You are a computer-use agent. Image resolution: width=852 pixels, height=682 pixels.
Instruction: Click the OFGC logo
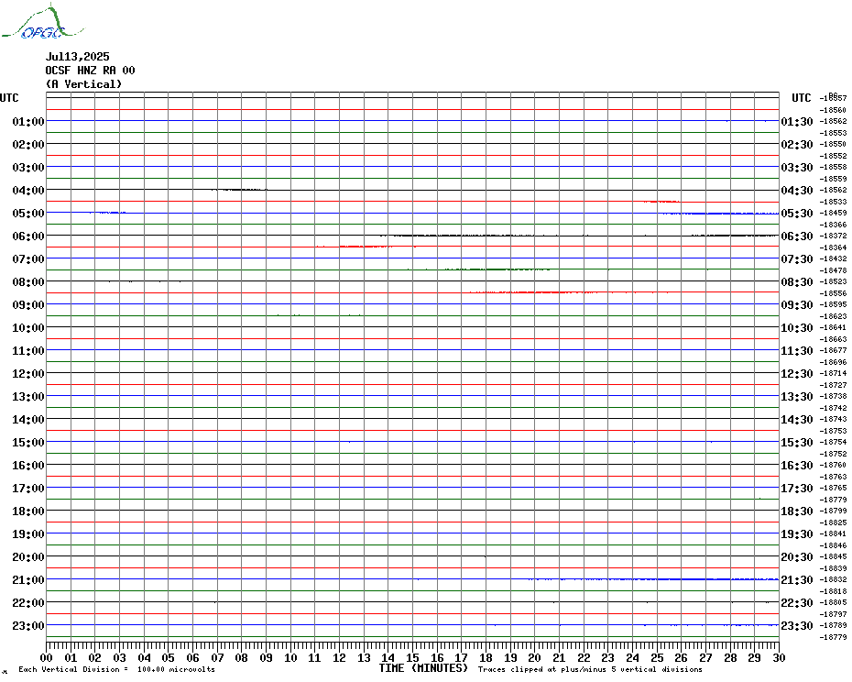point(43,22)
